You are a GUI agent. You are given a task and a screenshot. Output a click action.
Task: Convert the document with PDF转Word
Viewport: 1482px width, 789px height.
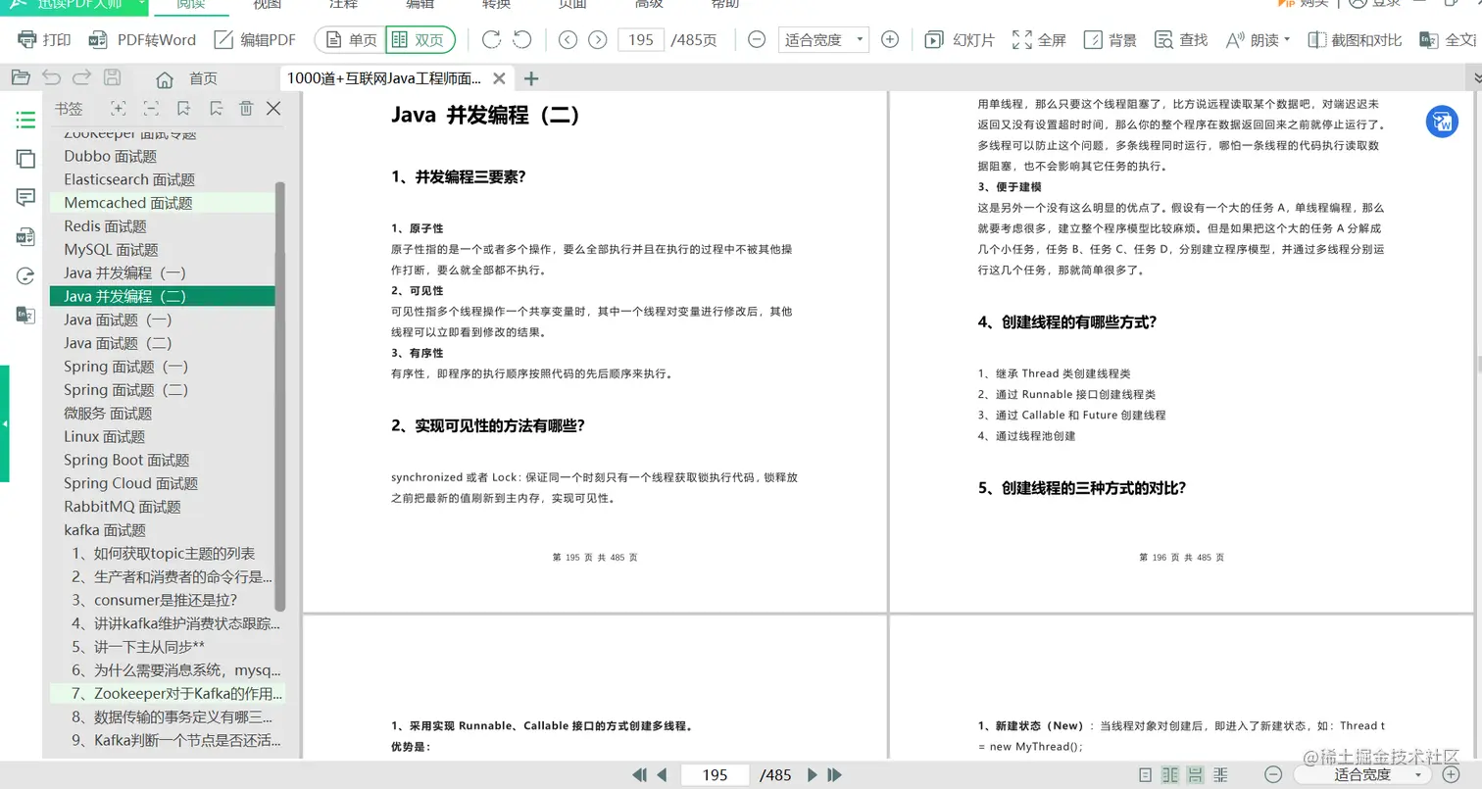click(143, 40)
